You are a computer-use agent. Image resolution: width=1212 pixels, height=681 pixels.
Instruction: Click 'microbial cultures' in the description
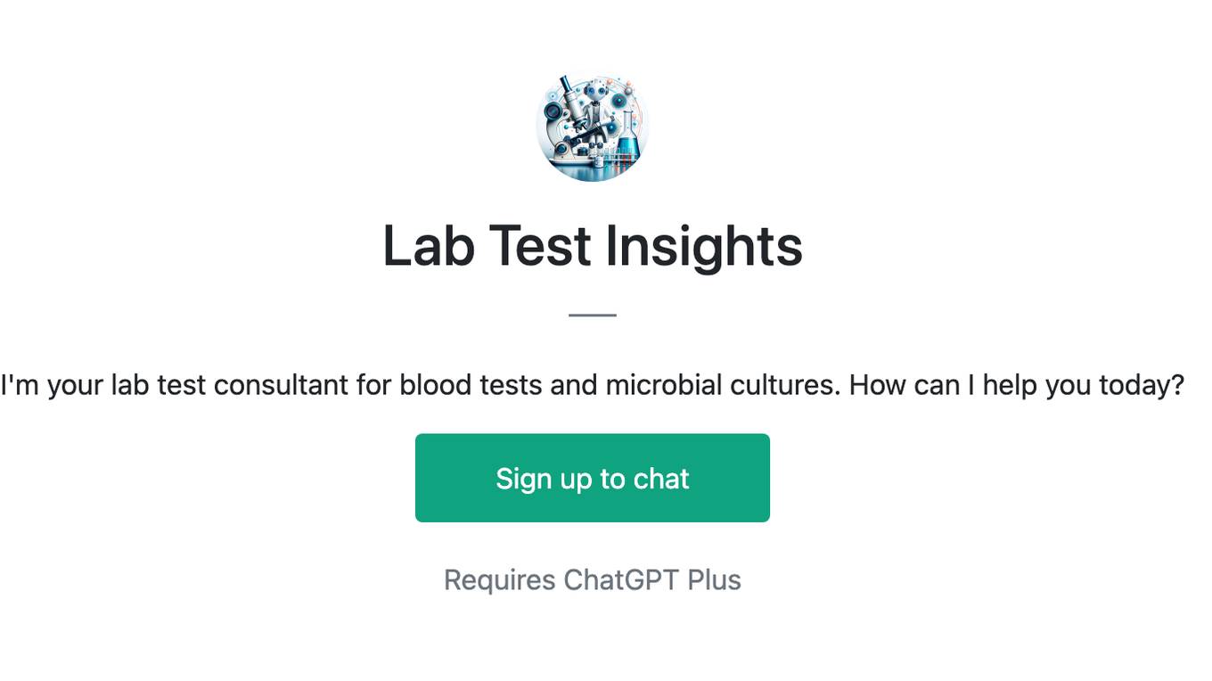[723, 385]
